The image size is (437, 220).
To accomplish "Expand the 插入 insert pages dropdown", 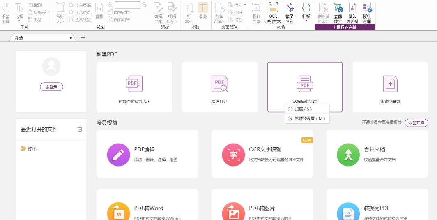I will [245, 5].
